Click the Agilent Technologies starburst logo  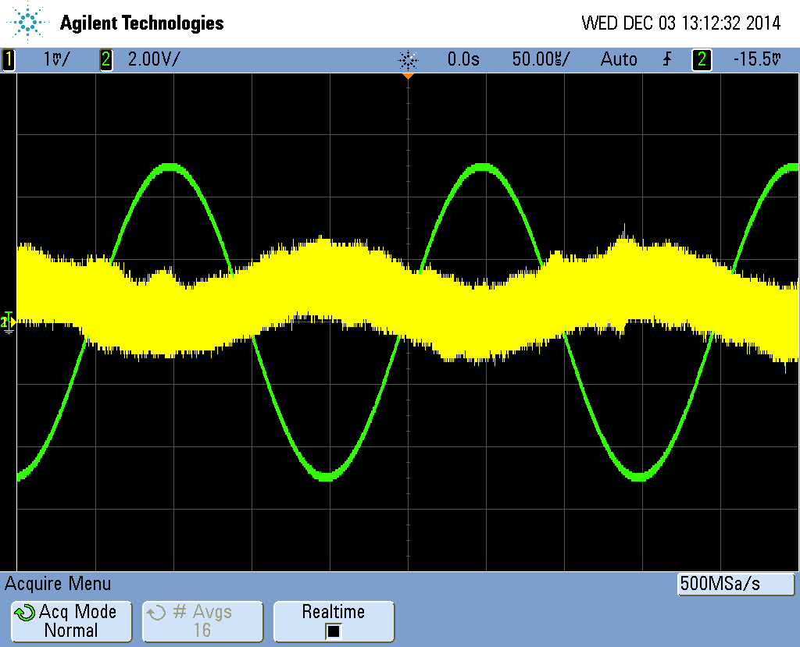click(x=29, y=23)
